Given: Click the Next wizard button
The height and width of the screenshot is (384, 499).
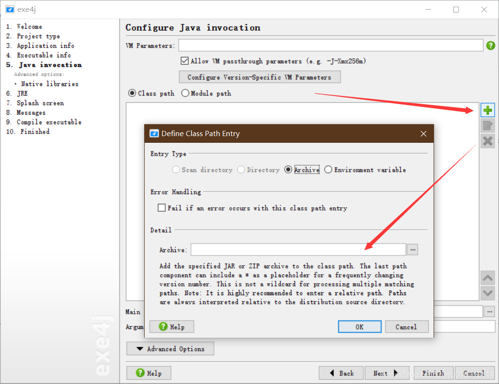Looking at the screenshot, I should pyautogui.click(x=387, y=373).
